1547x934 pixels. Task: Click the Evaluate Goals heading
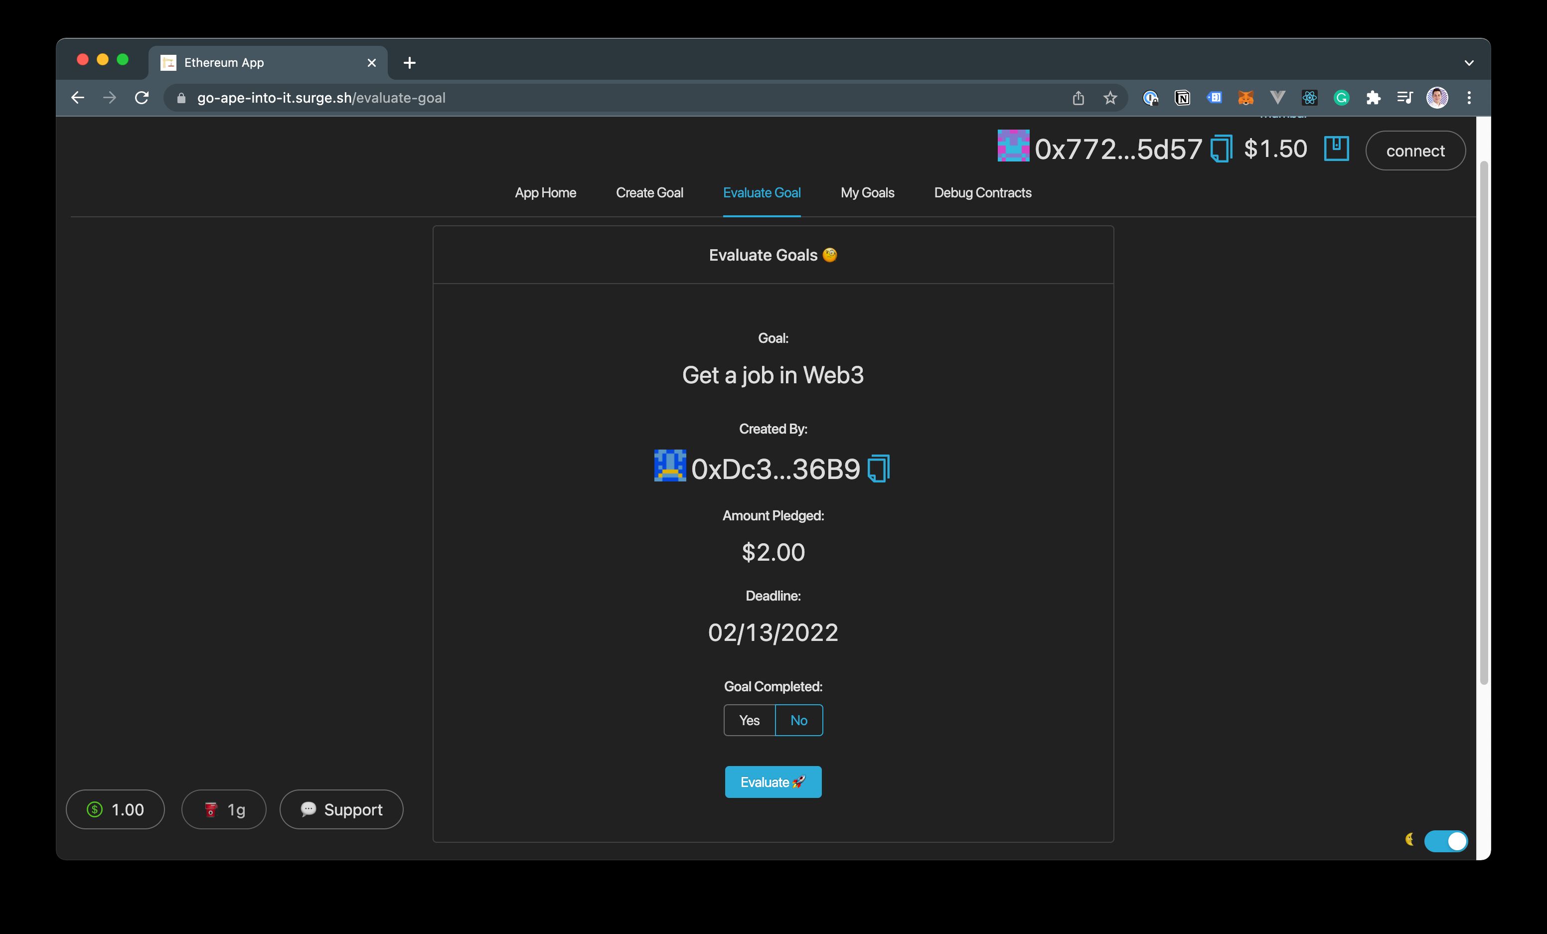pos(773,255)
